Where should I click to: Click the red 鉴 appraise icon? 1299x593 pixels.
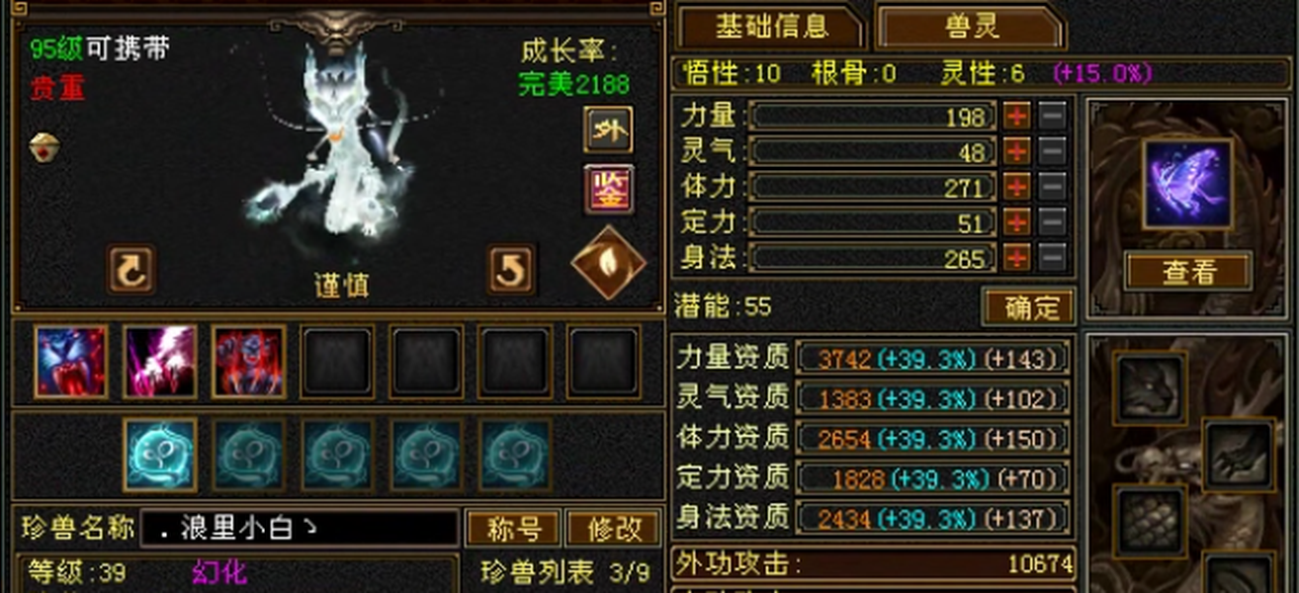point(609,190)
